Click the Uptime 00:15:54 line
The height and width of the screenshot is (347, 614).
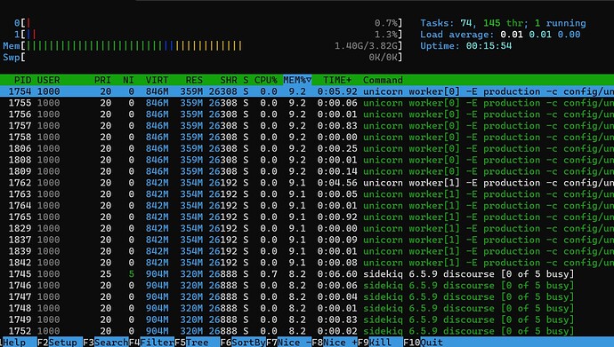pos(466,45)
